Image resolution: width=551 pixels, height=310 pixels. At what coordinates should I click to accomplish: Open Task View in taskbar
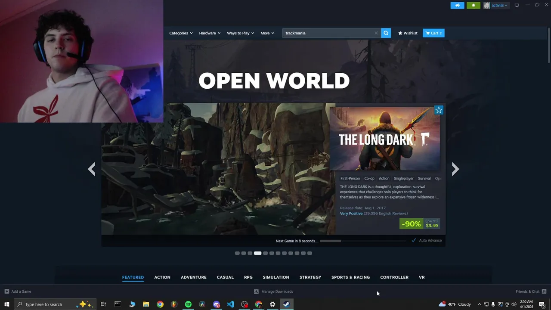tap(103, 304)
